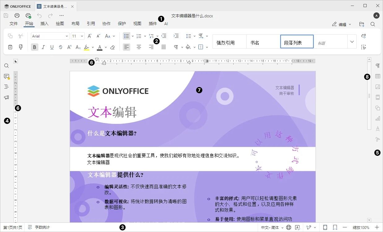Open the Text Art settings panel
The height and width of the screenshot is (232, 383).
coord(377,129)
